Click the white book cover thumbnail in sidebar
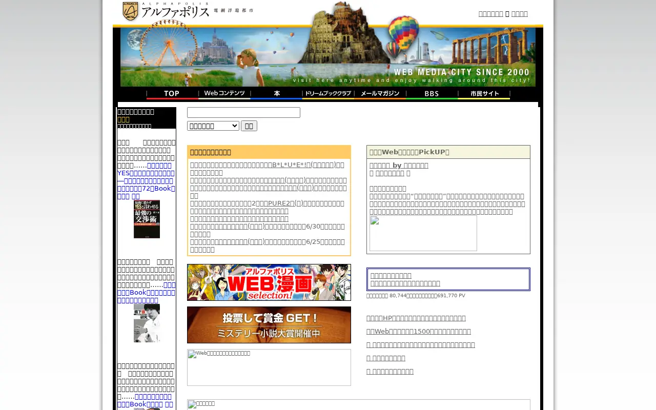 147,323
